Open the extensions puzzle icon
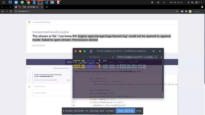The image size is (205, 115). pos(186,11)
